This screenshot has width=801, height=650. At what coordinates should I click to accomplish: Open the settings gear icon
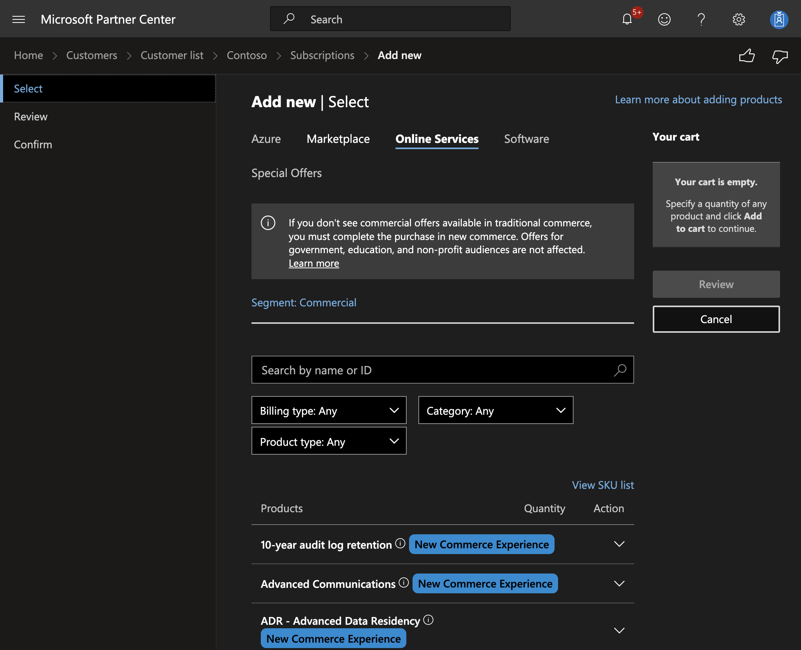[x=739, y=19]
